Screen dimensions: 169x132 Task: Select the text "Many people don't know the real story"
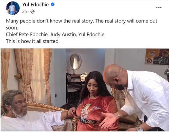49,21
